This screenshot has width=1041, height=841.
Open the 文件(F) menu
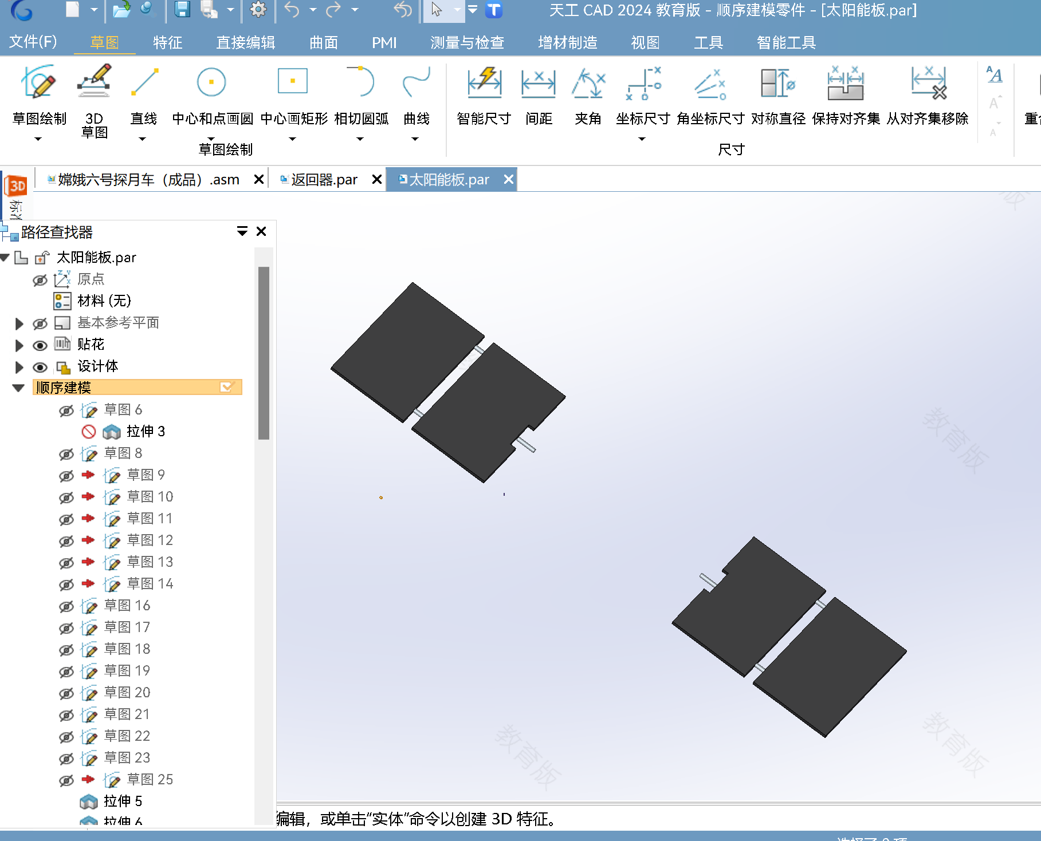pyautogui.click(x=33, y=42)
